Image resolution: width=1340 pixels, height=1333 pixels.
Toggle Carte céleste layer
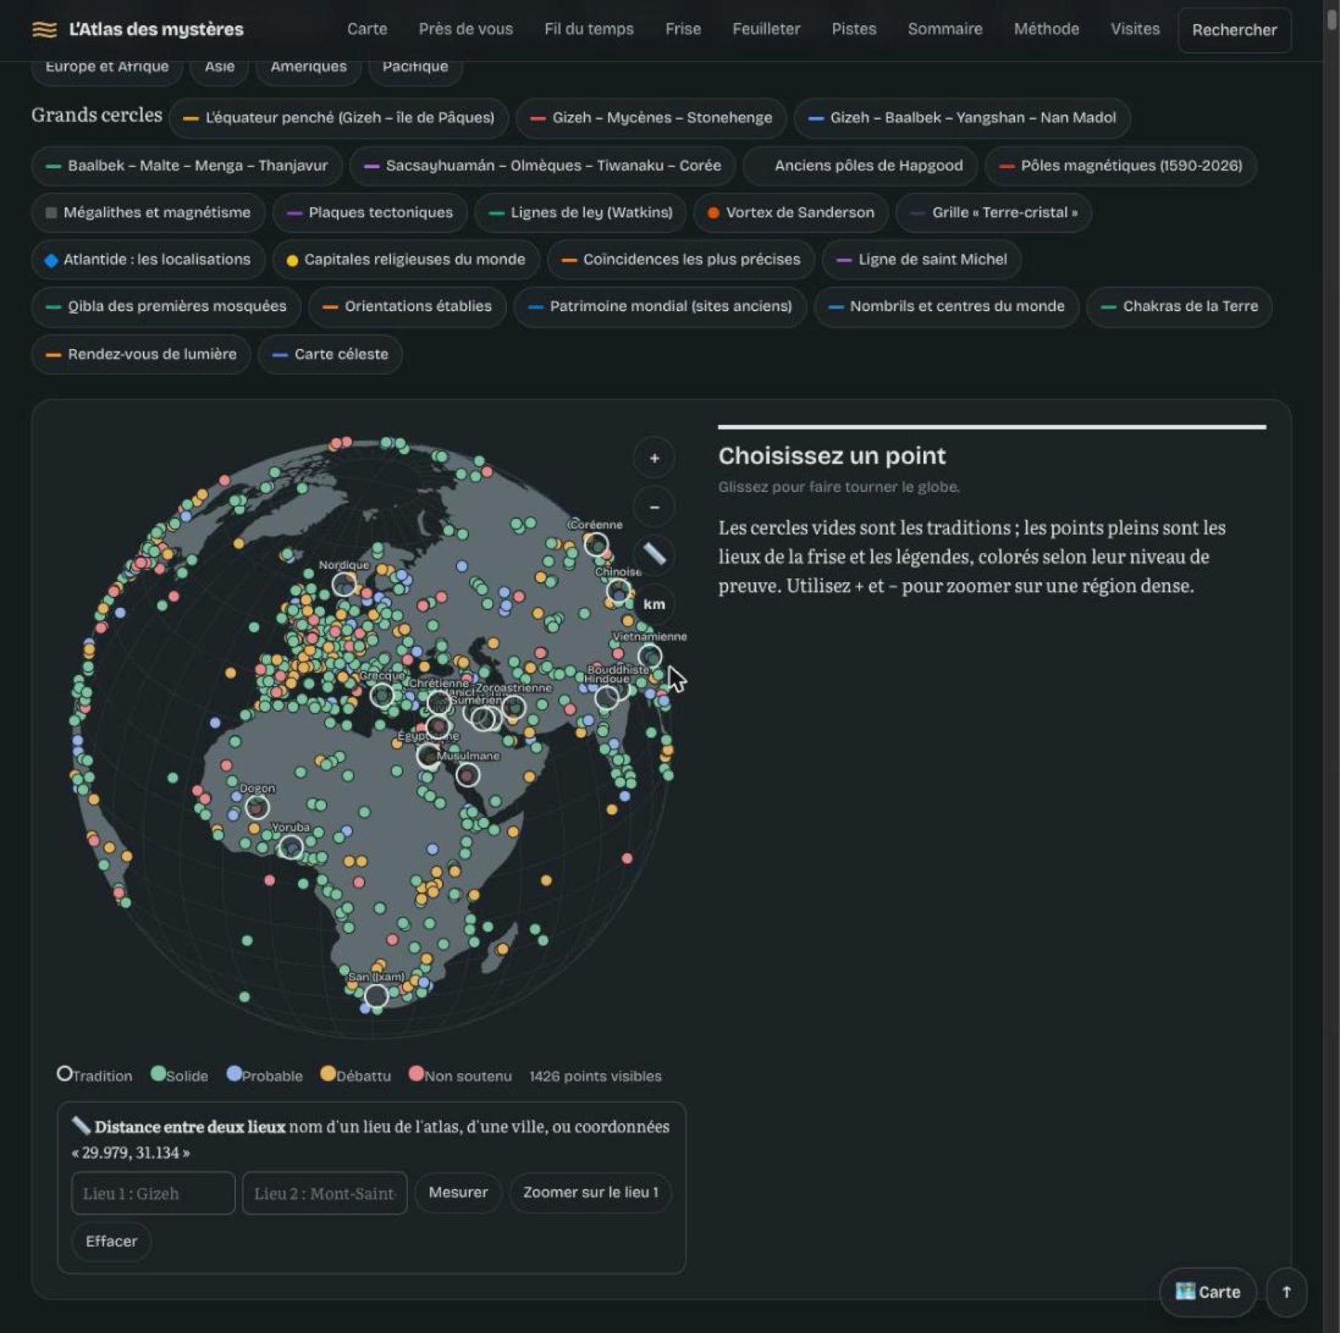[x=331, y=354]
